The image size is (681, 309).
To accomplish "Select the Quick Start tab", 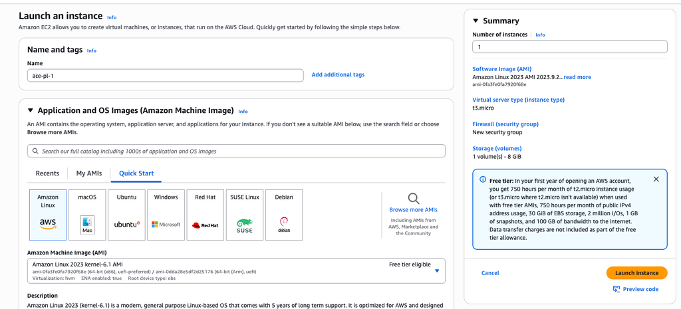I will tap(136, 173).
